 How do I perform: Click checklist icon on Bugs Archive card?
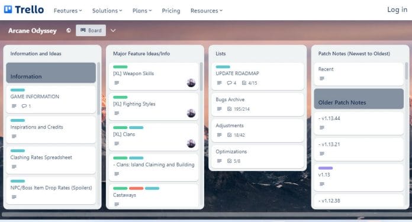[230, 109]
